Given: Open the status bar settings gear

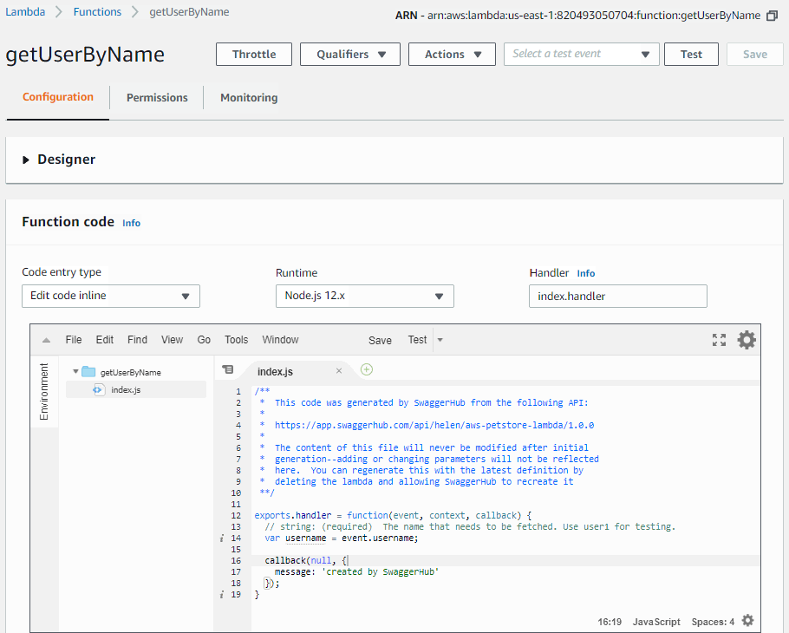Looking at the screenshot, I should point(747,621).
